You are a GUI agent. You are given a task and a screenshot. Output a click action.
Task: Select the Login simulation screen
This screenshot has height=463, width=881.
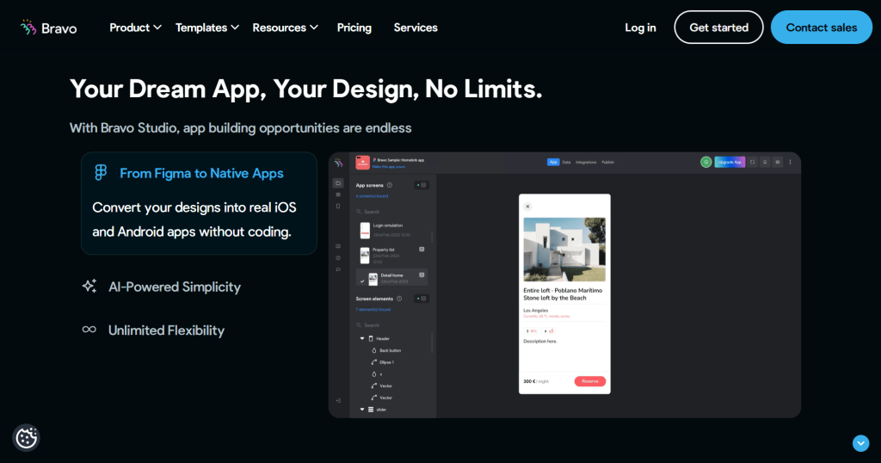click(392, 230)
